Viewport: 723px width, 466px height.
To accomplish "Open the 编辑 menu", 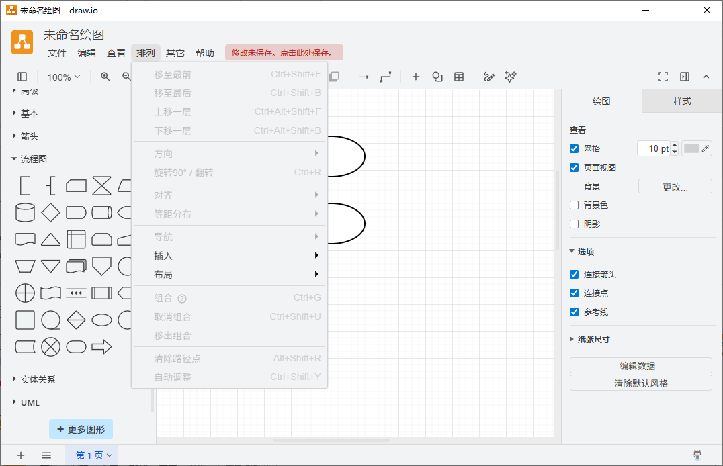I will coord(86,53).
